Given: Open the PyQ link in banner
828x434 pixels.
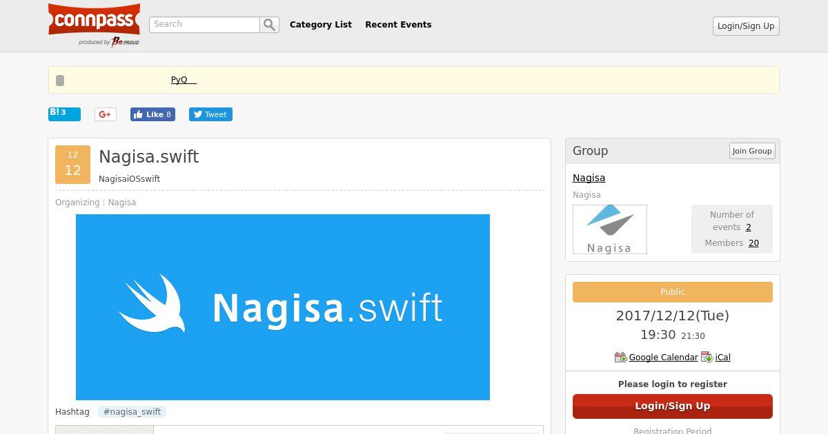Looking at the screenshot, I should 184,80.
